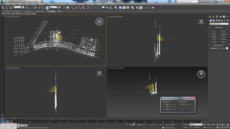230x129 pixels.
Task: Click the object color swatch
Action: [x=227, y=48]
